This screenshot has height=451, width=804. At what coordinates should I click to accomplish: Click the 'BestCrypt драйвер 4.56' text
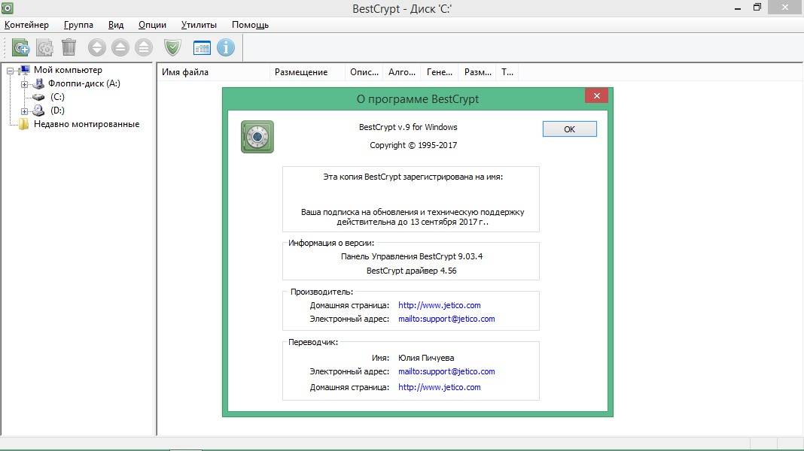(x=412, y=271)
